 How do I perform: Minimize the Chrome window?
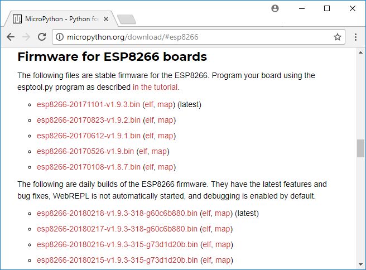tap(302, 8)
